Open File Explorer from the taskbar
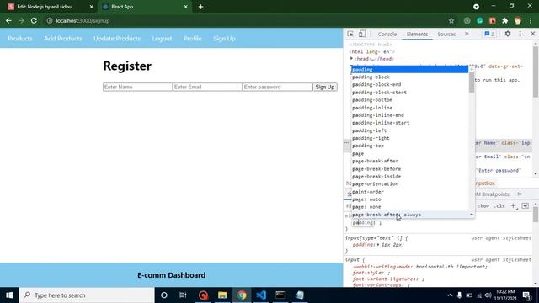539x303 pixels. point(222,295)
